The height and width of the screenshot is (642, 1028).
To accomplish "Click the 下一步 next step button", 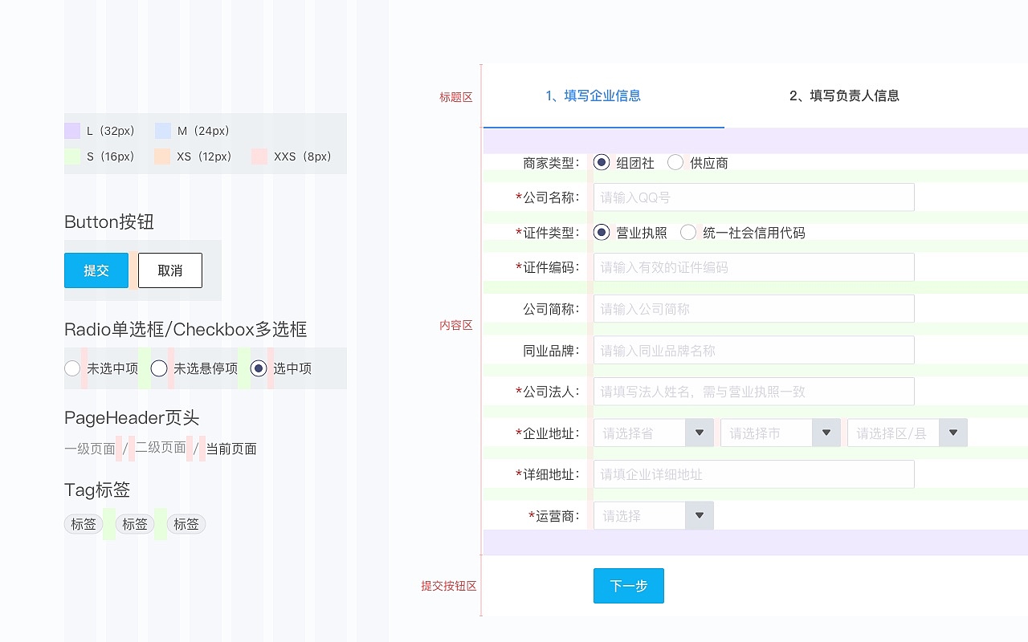I will [628, 586].
